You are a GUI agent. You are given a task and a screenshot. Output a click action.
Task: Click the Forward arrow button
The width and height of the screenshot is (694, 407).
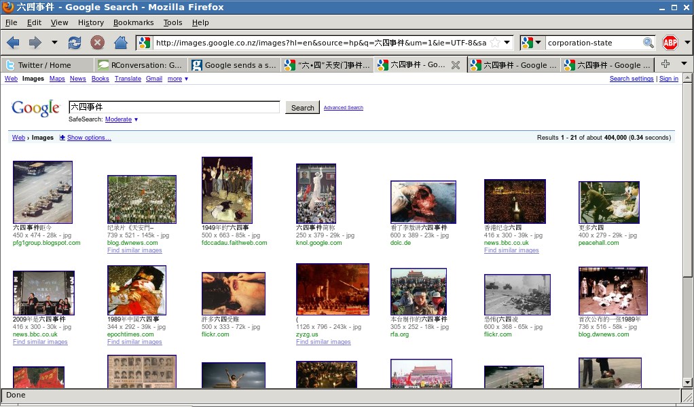click(35, 43)
